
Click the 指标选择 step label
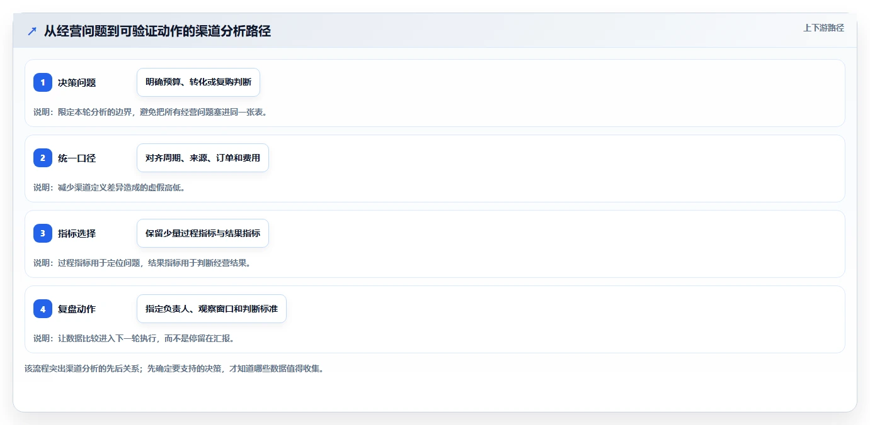point(77,233)
